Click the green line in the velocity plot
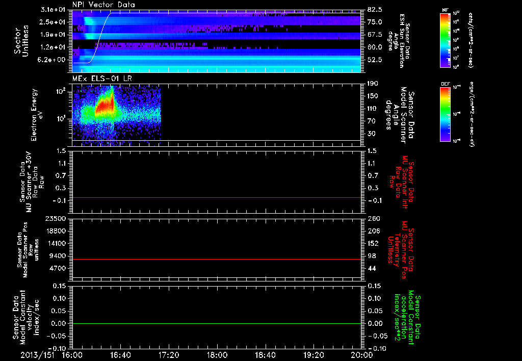The height and width of the screenshot is (361, 522). pyautogui.click(x=217, y=323)
